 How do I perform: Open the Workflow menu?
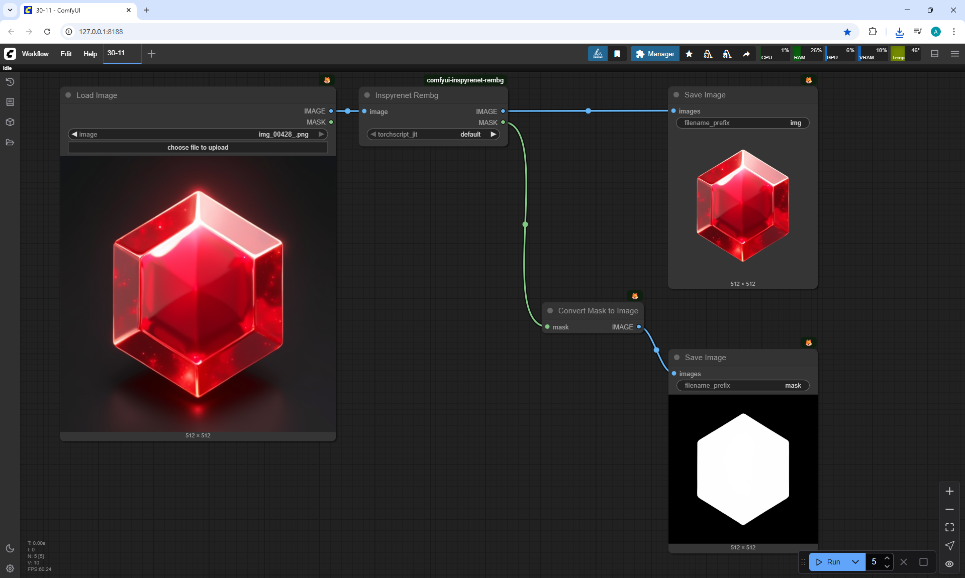[x=35, y=54]
